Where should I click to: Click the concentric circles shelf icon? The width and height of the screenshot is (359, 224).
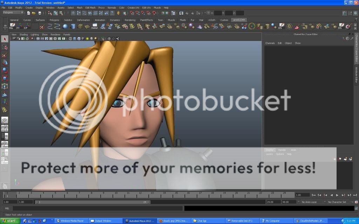(252, 26)
